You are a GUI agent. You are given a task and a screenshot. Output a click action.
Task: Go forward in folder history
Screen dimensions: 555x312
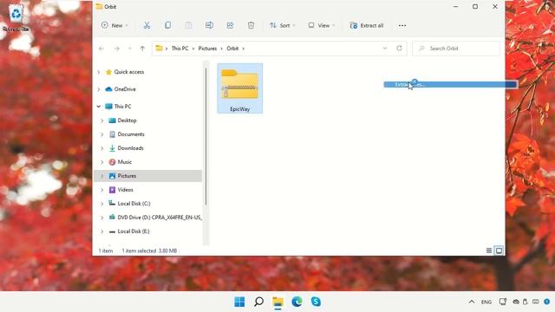(x=116, y=49)
